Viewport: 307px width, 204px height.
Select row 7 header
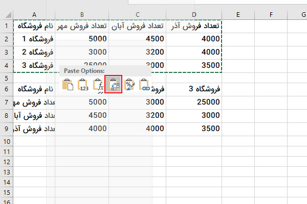pos(7,103)
